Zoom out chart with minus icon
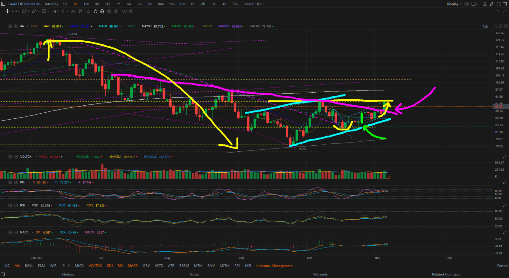Image resolution: width=509 pixels, height=278 pixels. 501,26
